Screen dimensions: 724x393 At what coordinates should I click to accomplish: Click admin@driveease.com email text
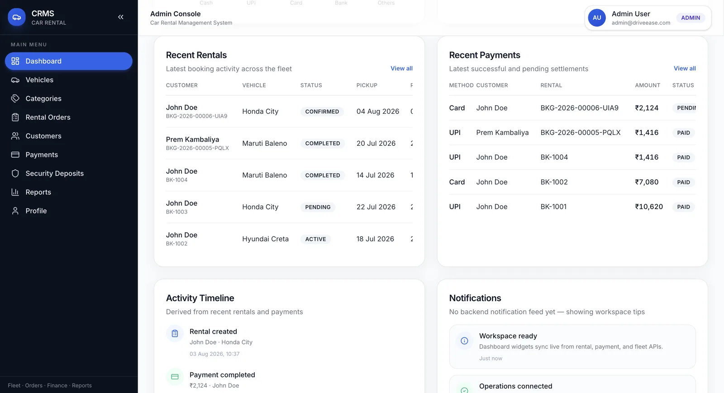tap(641, 23)
